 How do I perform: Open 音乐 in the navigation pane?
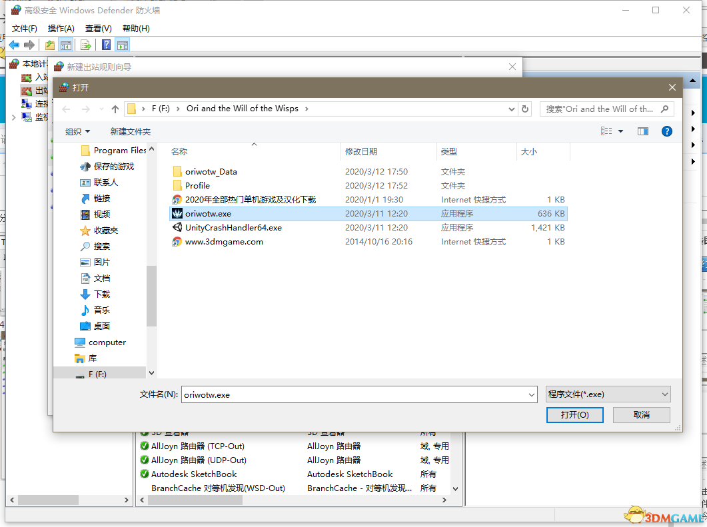95,310
